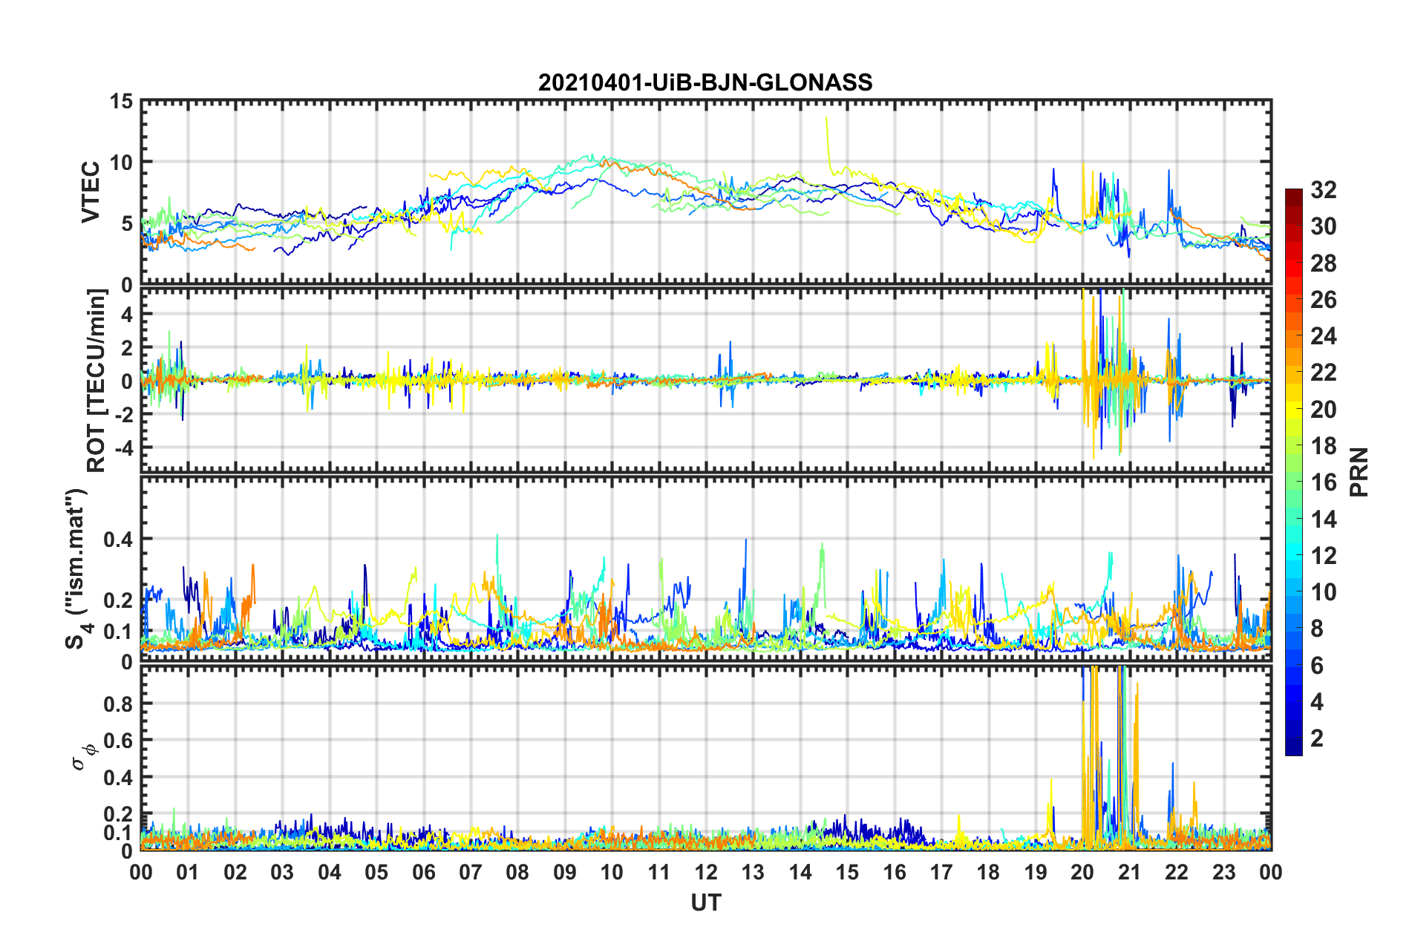Select colorbar tick label 28
The image size is (1412, 944).
tap(1323, 263)
